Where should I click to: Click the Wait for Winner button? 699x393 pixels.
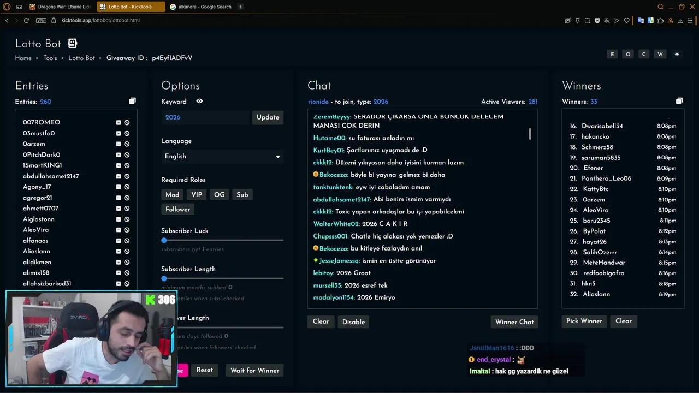(254, 371)
